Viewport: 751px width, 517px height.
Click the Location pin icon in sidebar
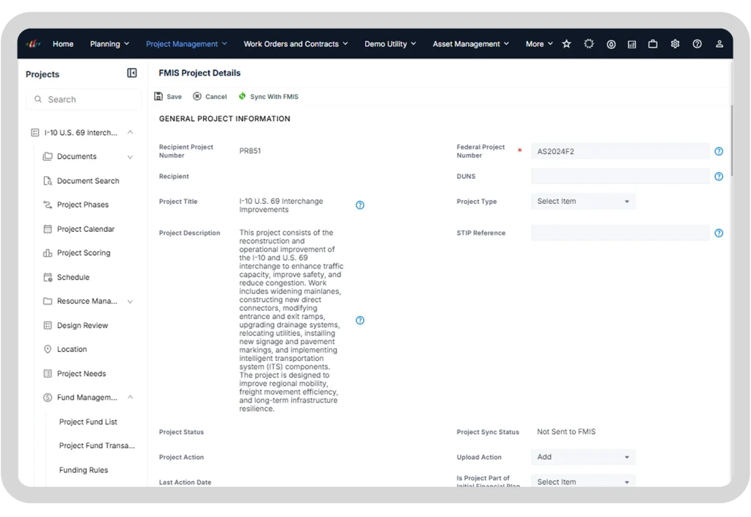pos(48,350)
